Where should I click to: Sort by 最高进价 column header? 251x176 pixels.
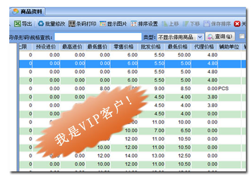click(x=72, y=47)
